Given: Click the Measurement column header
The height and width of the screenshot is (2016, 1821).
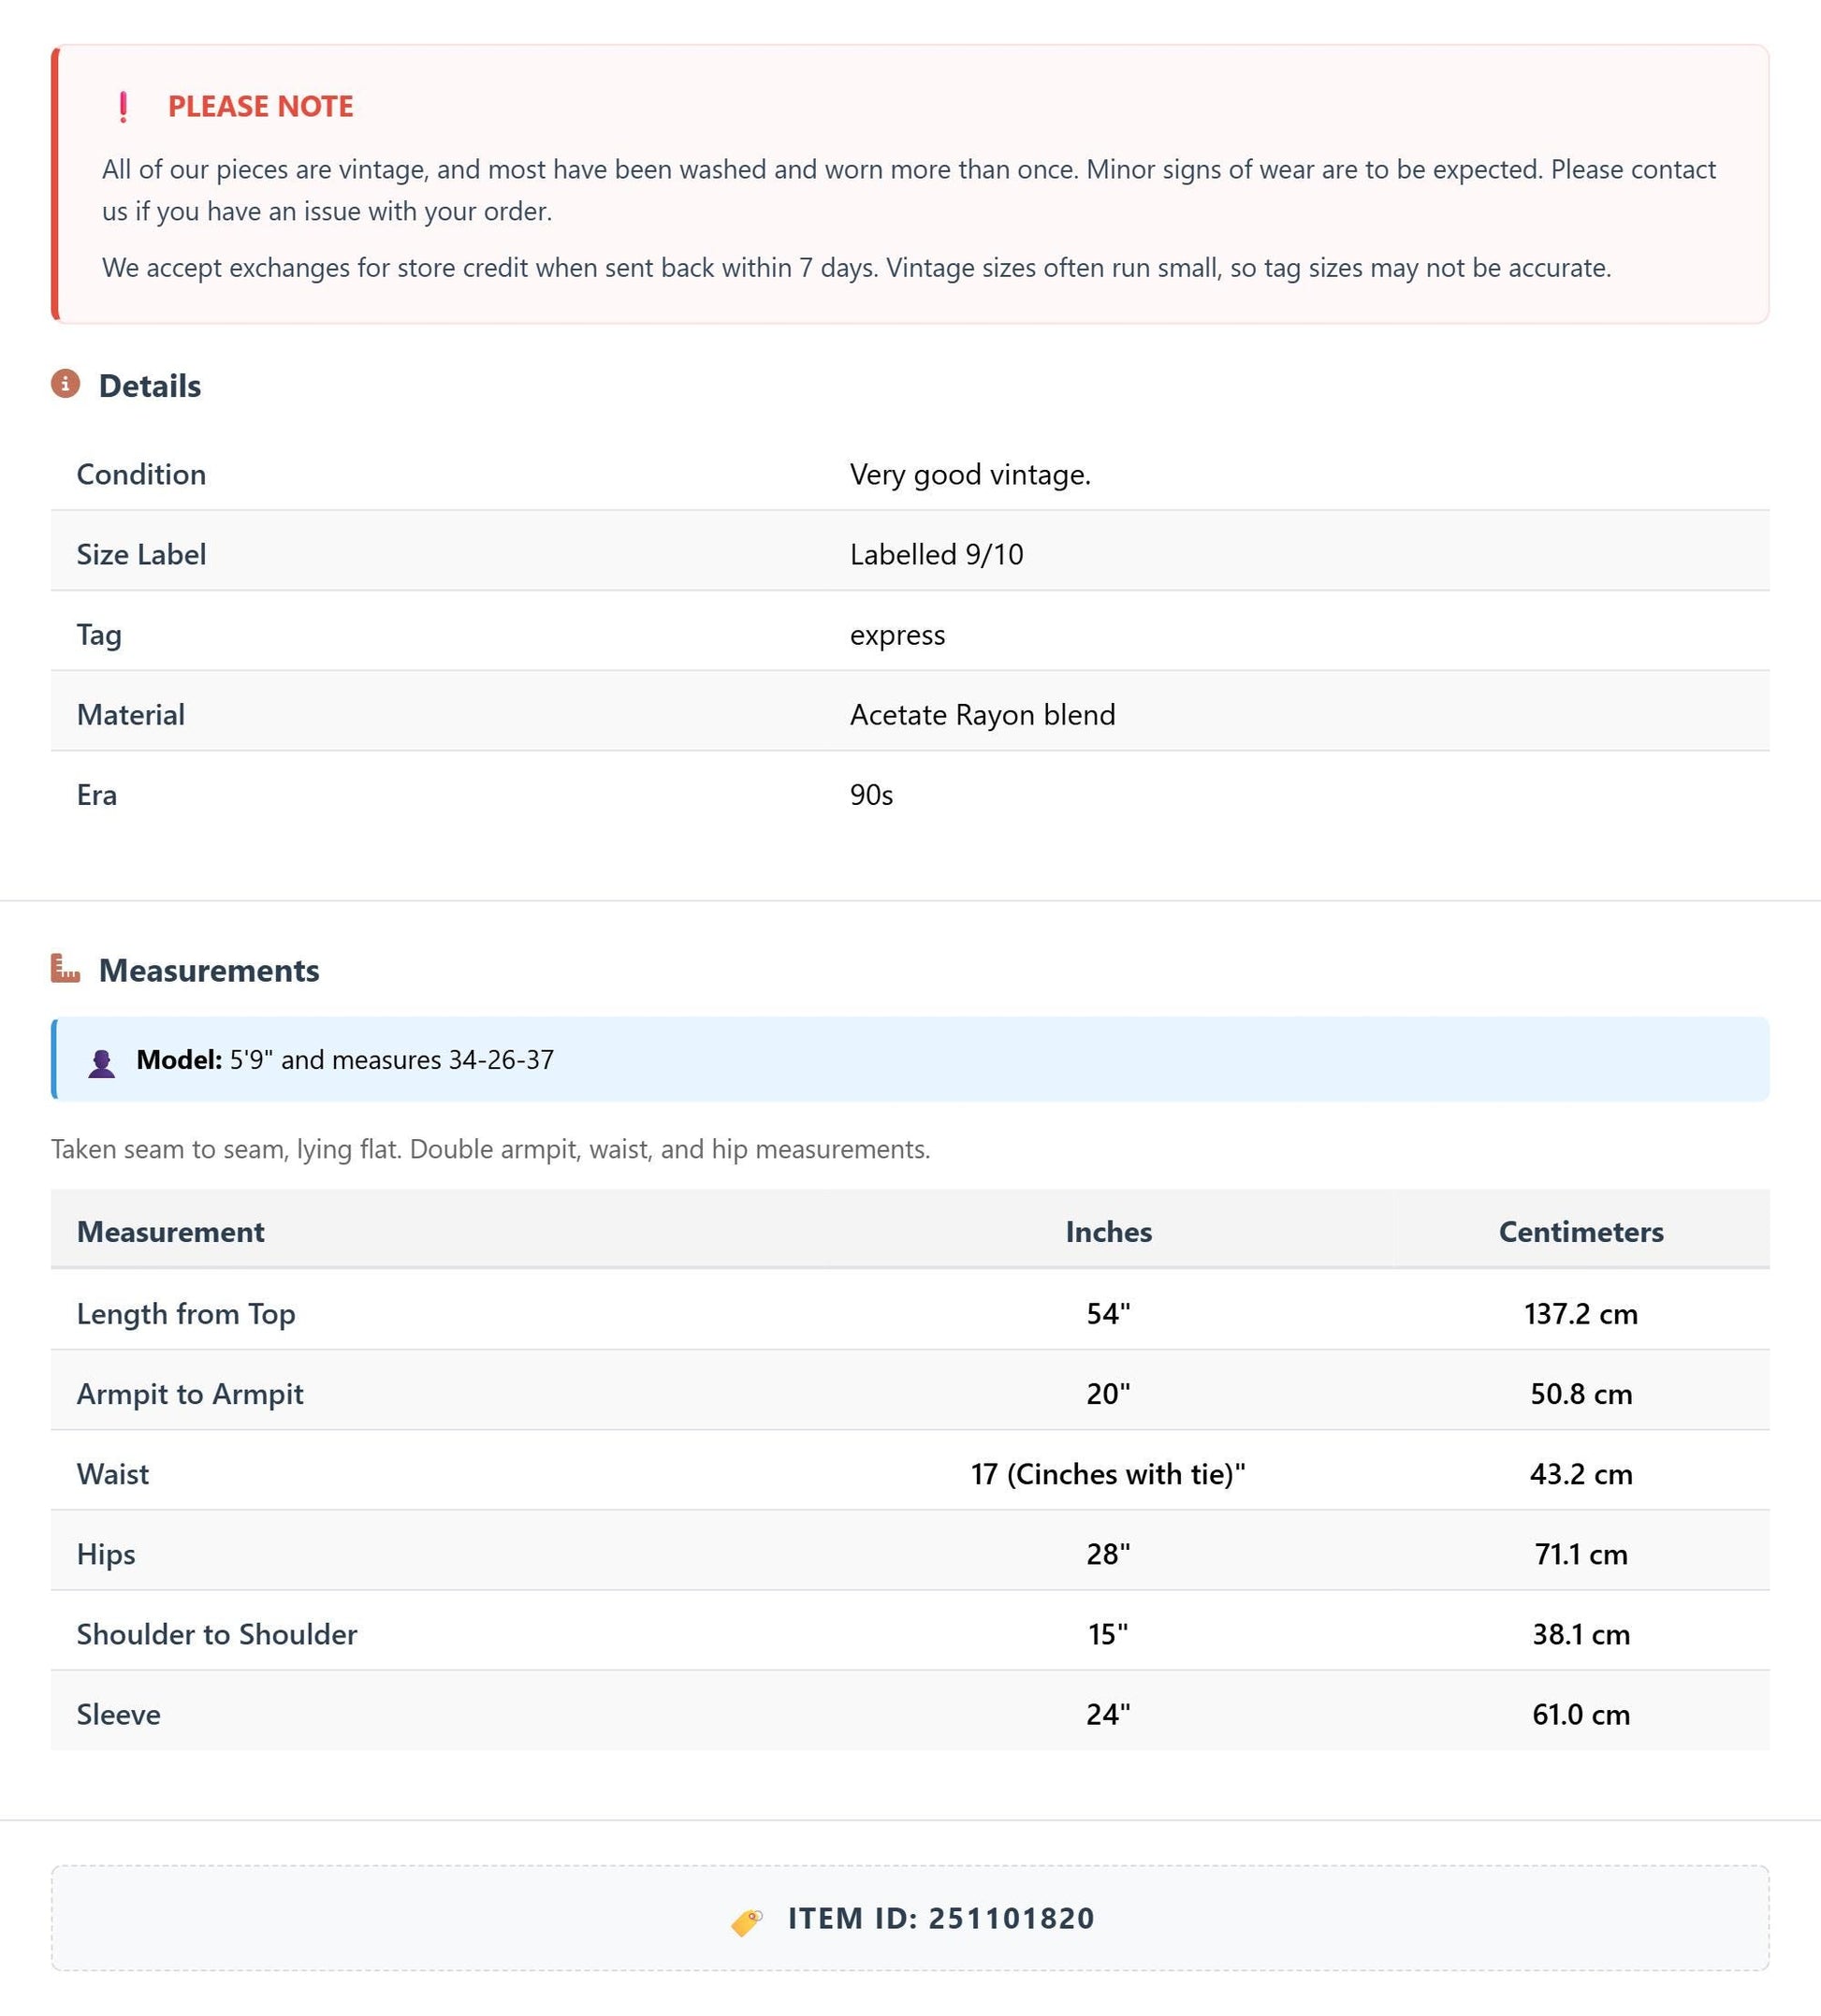Looking at the screenshot, I should coord(170,1231).
